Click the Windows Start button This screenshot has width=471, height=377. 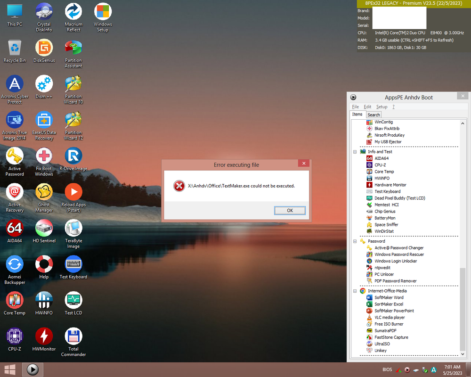click(x=10, y=370)
